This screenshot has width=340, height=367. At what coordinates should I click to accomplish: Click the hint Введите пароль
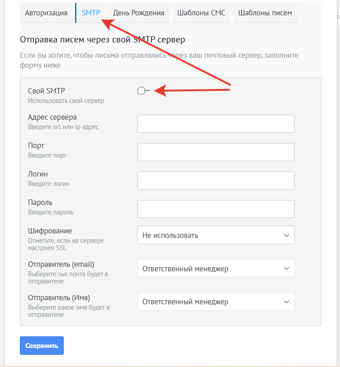coord(51,212)
